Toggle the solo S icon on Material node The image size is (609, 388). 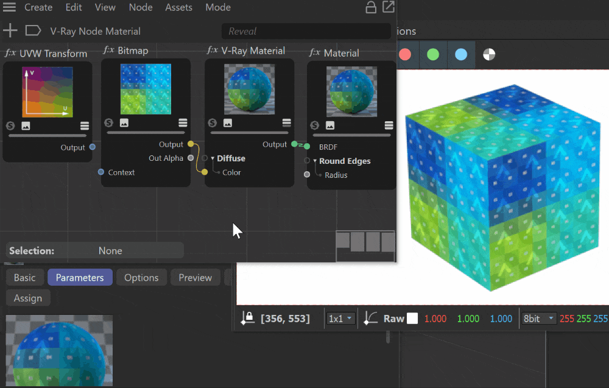click(315, 125)
